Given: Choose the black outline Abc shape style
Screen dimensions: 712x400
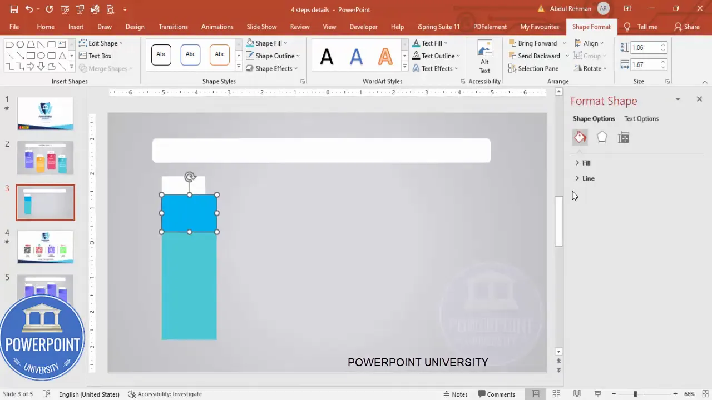Looking at the screenshot, I should point(161,54).
